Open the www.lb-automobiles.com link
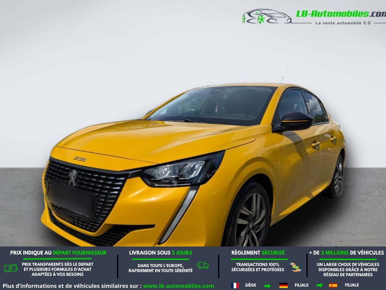 [179, 286]
